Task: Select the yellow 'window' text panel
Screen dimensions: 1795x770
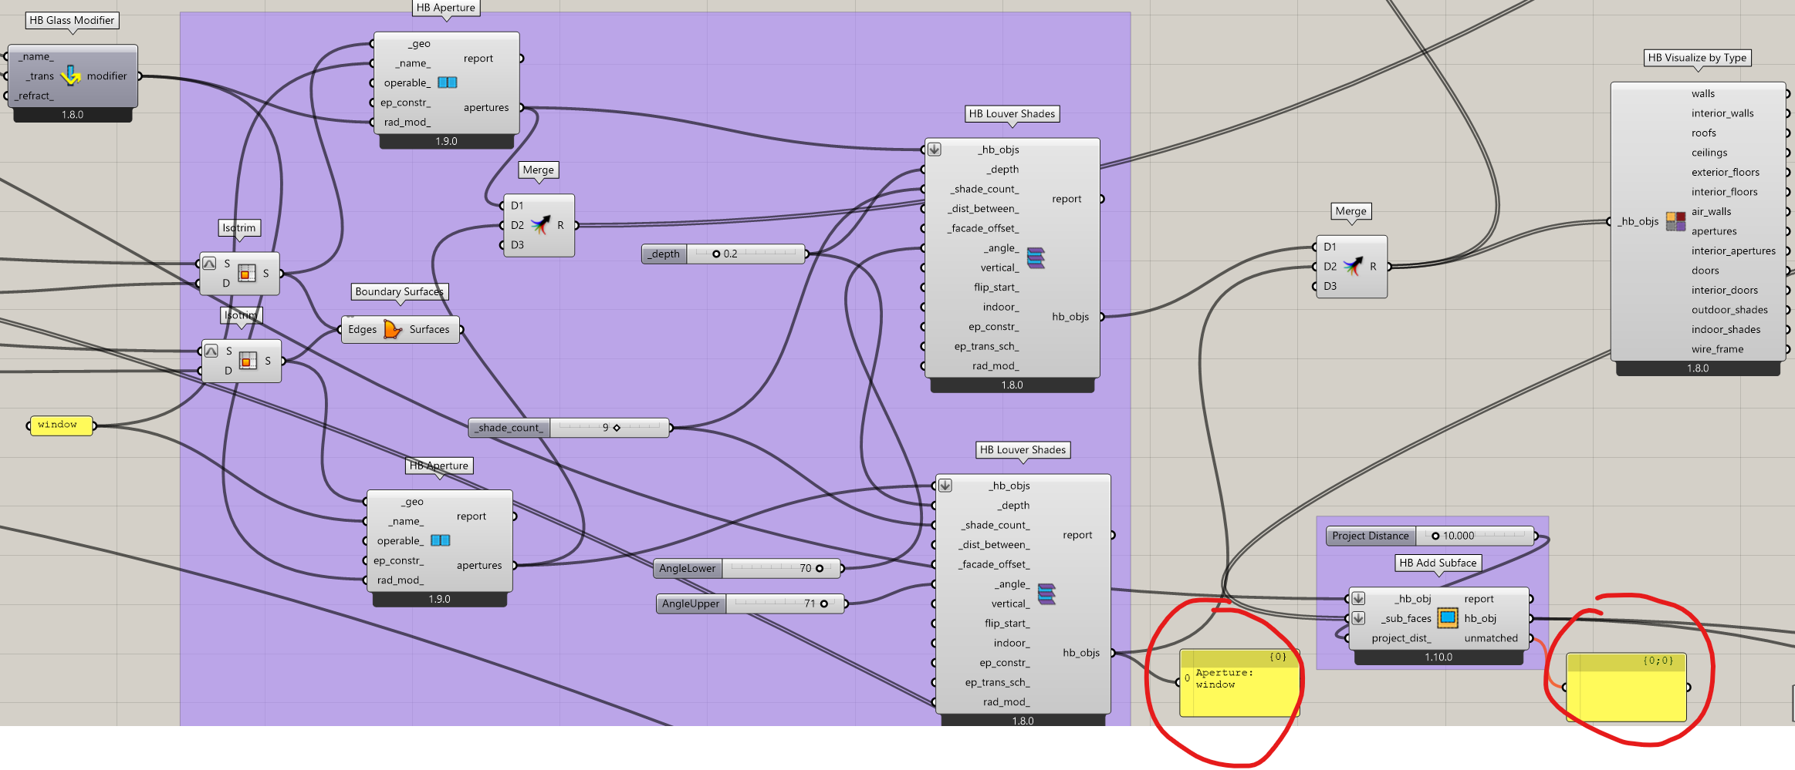Action: pyautogui.click(x=61, y=425)
